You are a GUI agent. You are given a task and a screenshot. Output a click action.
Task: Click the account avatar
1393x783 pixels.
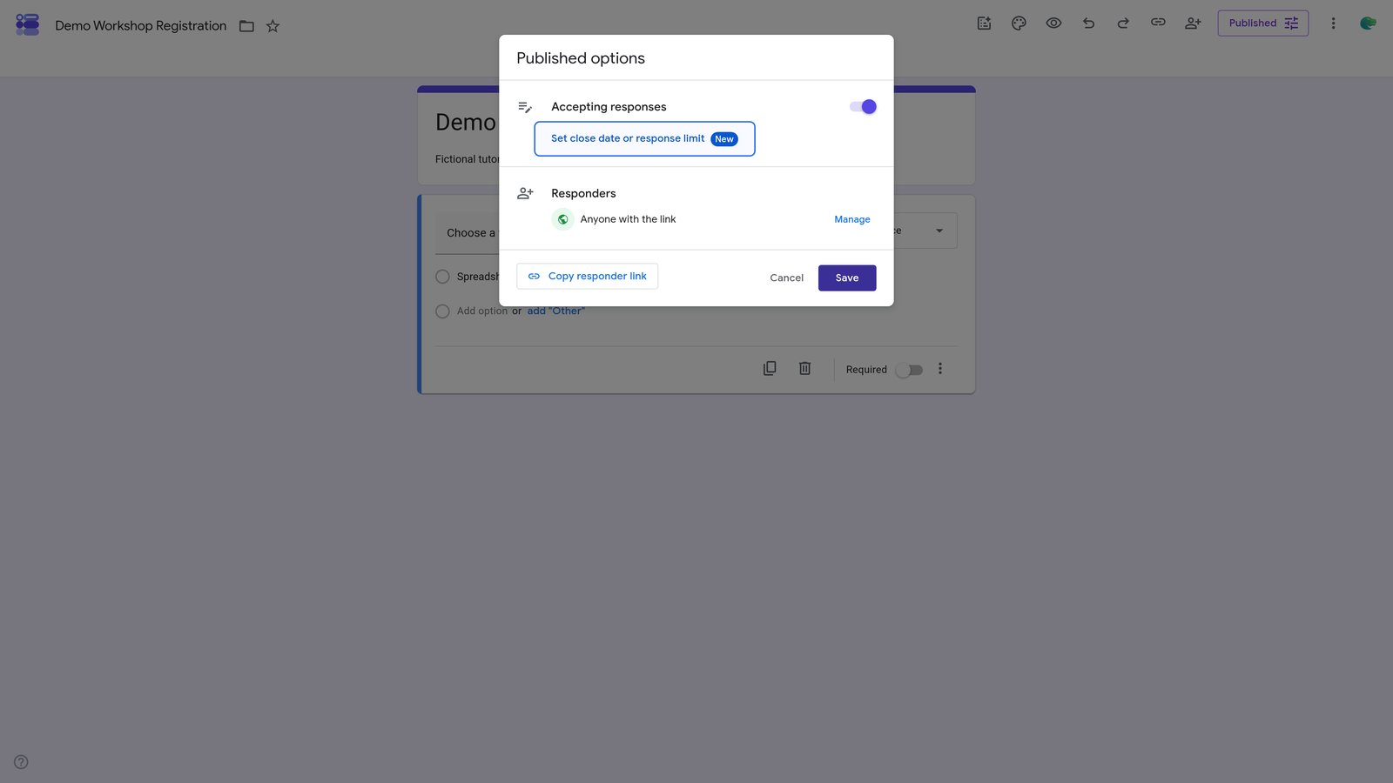coord(1368,23)
